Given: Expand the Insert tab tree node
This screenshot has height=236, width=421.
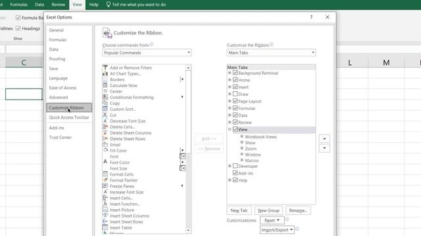Looking at the screenshot, I should click(x=230, y=87).
